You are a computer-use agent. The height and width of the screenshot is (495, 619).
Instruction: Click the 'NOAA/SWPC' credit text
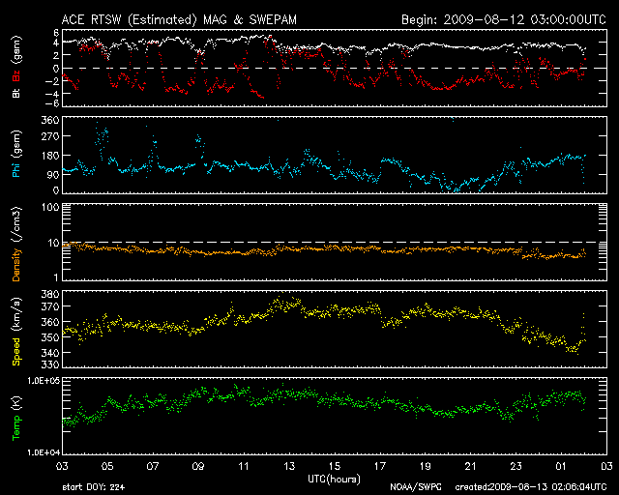(x=416, y=487)
